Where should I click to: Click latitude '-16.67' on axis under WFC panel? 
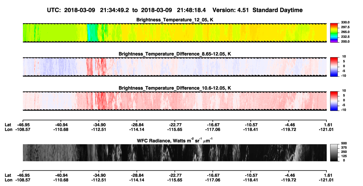click(x=212, y=175)
